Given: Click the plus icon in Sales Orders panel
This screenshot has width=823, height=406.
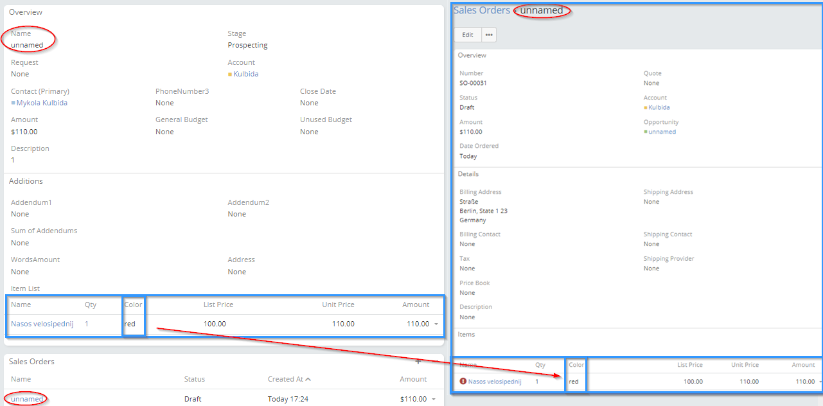Looking at the screenshot, I should click(x=418, y=362).
